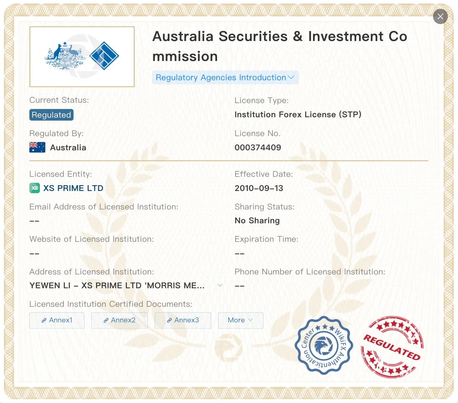Close the license certificate popup
This screenshot has height=403, width=458.
[x=440, y=16]
